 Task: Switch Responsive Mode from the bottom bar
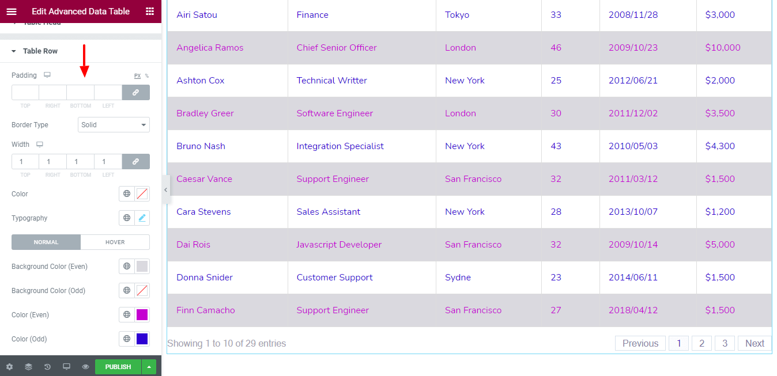pos(66,367)
